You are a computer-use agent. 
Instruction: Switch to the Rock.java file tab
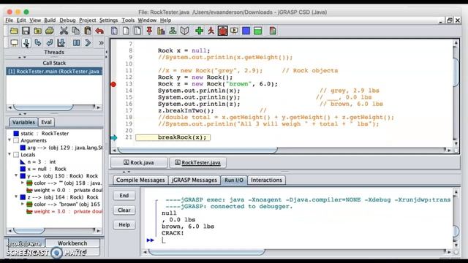click(x=139, y=162)
